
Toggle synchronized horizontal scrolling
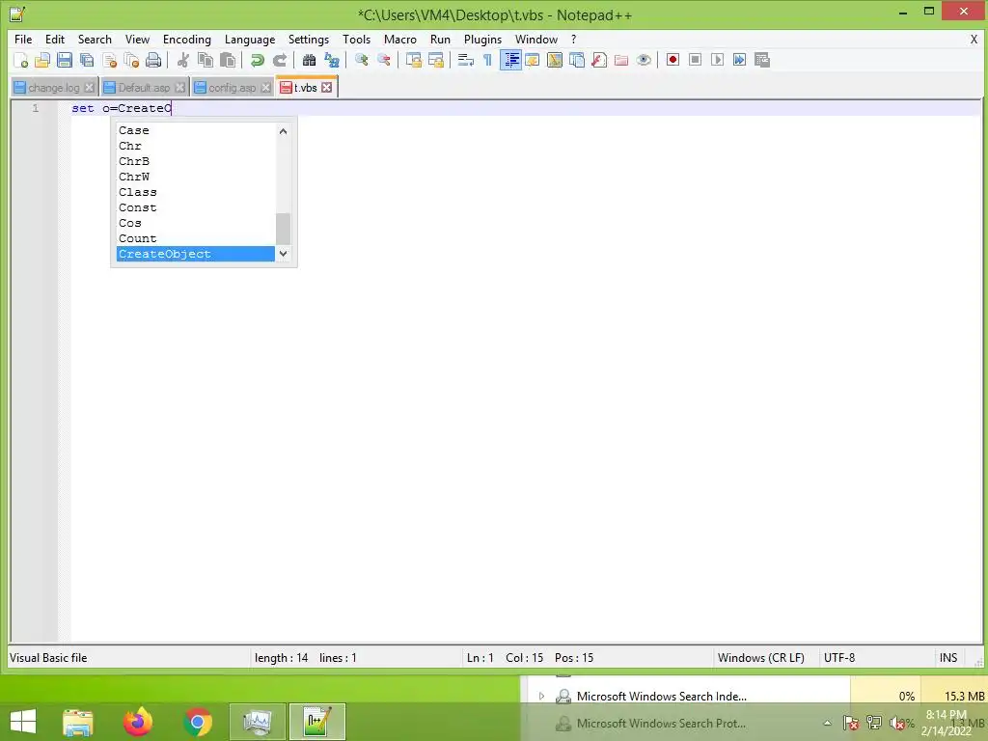coord(435,60)
